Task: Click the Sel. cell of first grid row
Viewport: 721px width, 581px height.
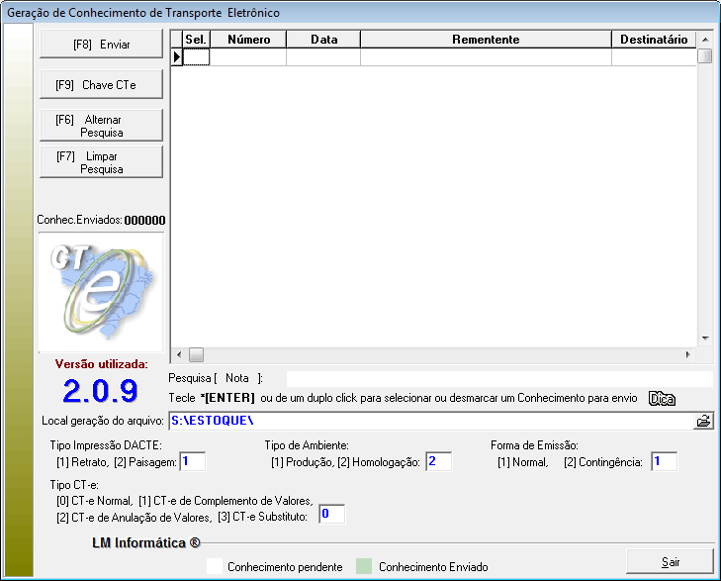Action: (197, 57)
